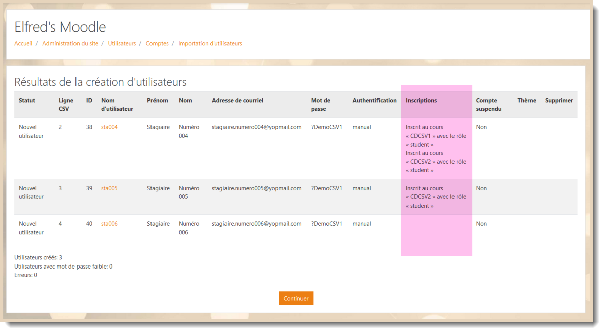Select the Nom d'utilisateur column header

tap(117, 105)
